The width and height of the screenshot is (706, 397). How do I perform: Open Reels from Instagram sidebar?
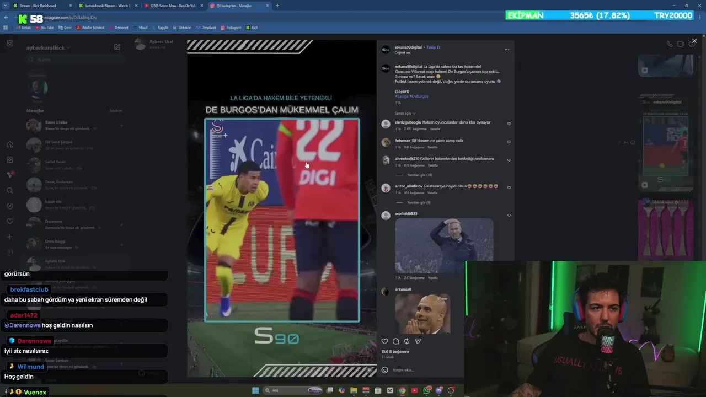(10, 160)
